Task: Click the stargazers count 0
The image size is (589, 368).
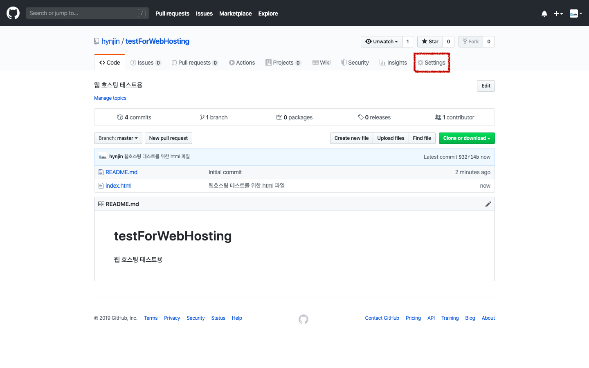Action: [448, 42]
